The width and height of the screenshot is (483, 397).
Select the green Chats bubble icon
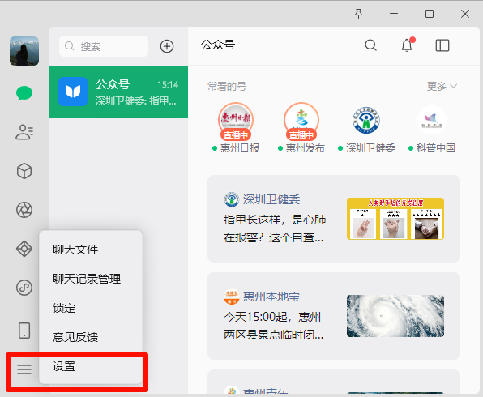pyautogui.click(x=24, y=93)
